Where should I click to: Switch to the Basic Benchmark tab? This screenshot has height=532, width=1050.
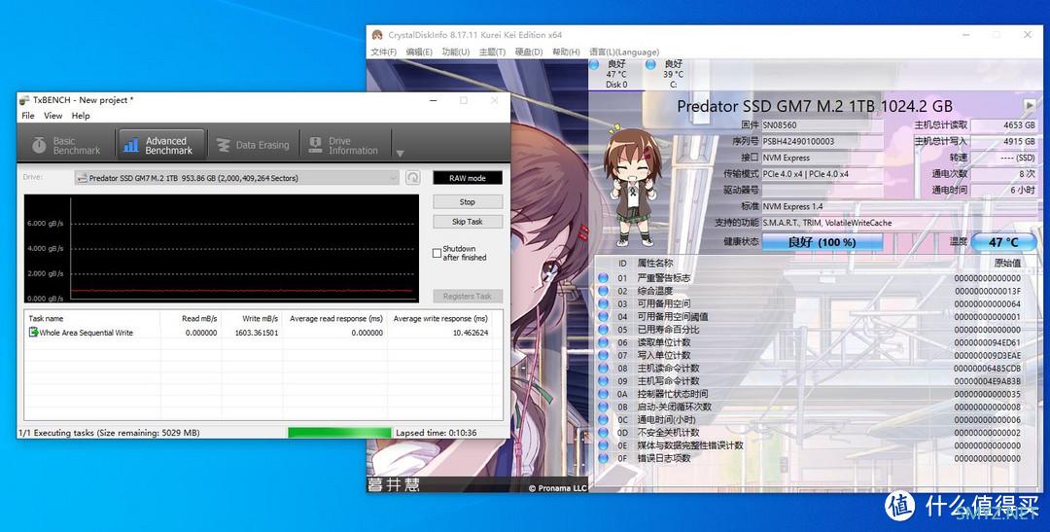[66, 145]
